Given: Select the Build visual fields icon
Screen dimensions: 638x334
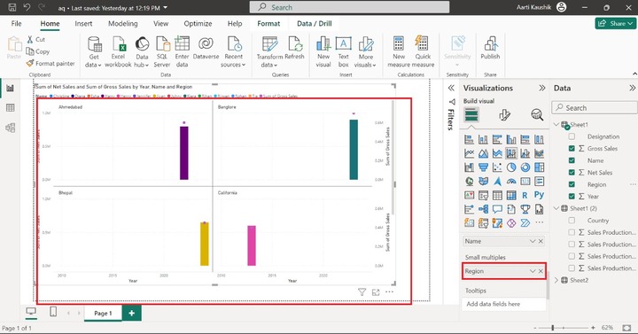Looking at the screenshot, I should (471, 115).
